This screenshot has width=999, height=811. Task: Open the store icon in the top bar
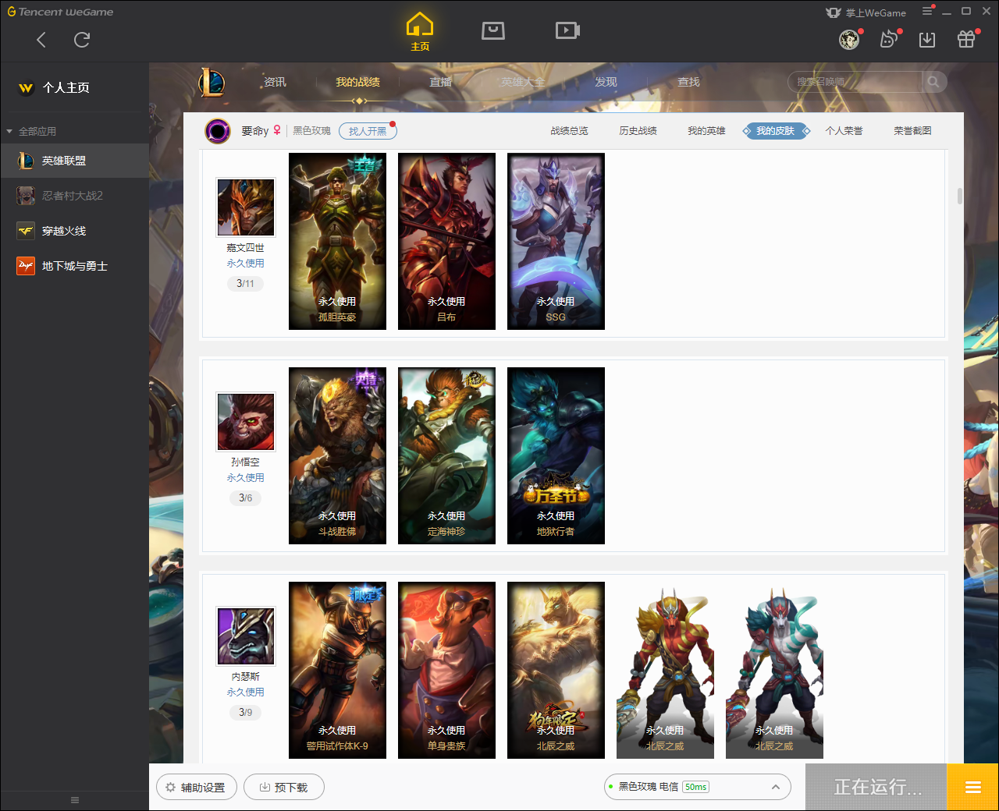[x=493, y=30]
